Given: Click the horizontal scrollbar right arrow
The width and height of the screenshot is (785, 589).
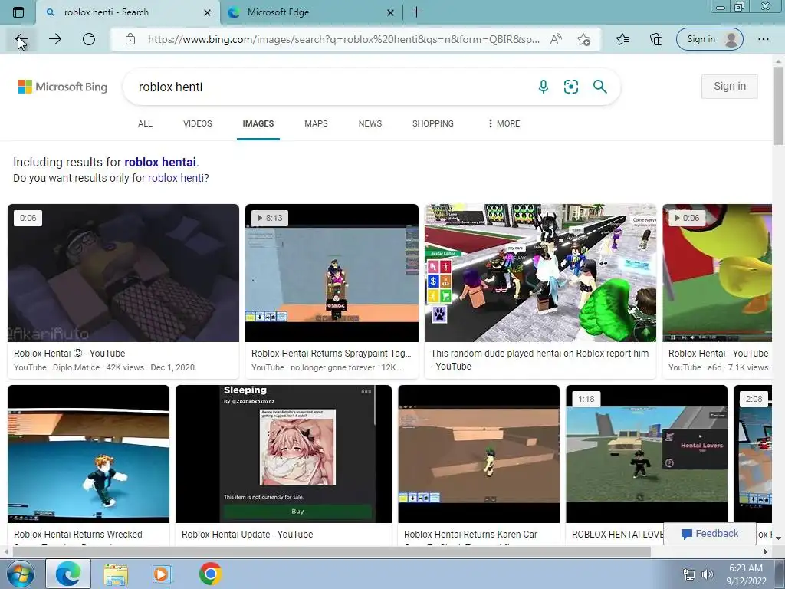Looking at the screenshot, I should point(766,552).
